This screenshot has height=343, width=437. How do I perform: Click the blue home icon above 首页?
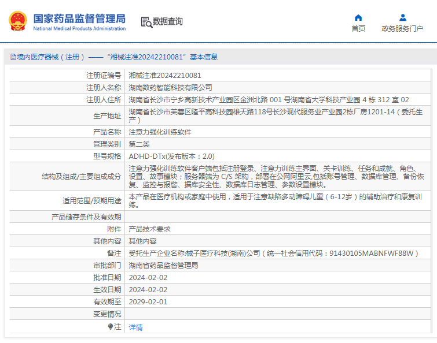(358, 18)
